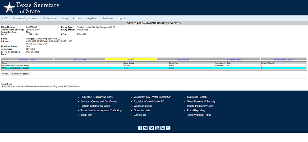Open SOSDirect - Business Filings link

tap(96, 97)
